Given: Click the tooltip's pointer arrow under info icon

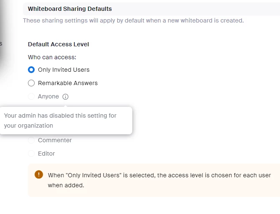Looking at the screenshot, I should [x=66, y=106].
